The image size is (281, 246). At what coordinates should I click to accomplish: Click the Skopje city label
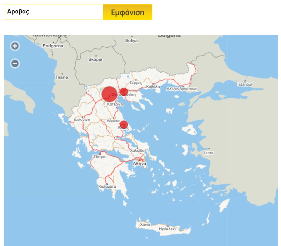tap(95, 59)
